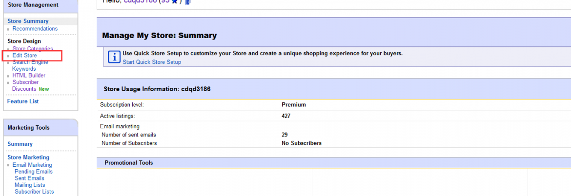Click Start Quick Store Setup link
This screenshot has width=571, height=196.
(x=152, y=62)
